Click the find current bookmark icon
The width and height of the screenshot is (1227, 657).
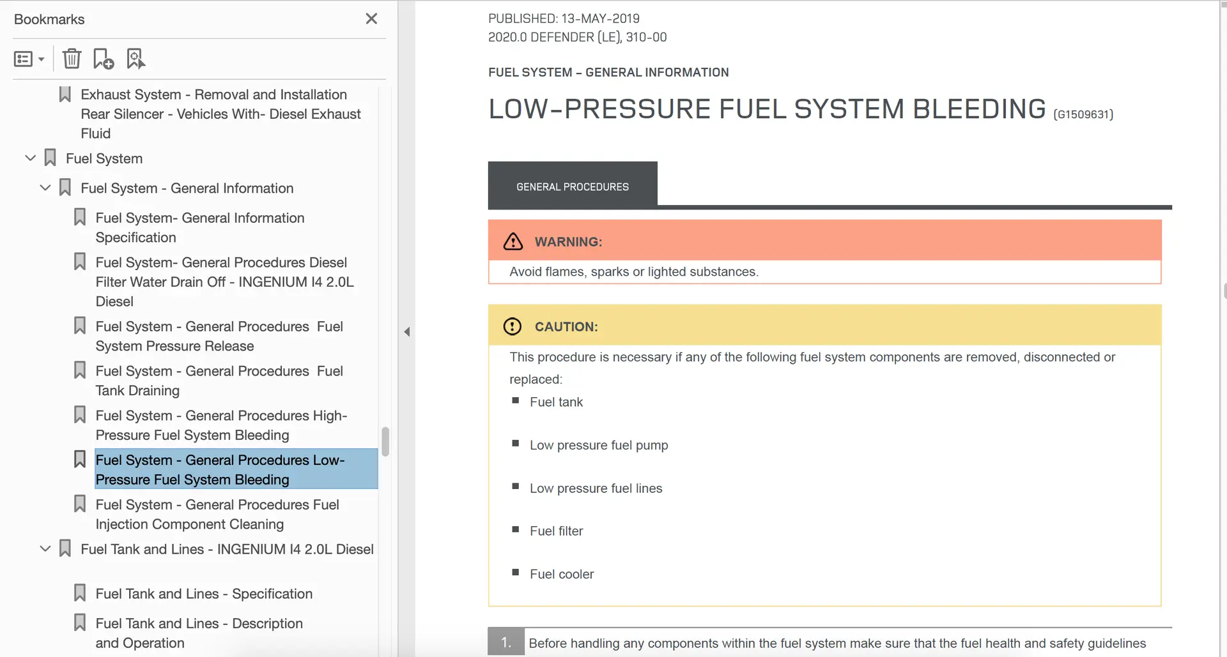(x=135, y=59)
